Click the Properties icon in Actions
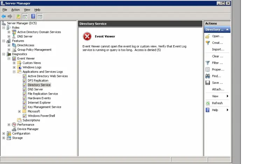This screenshot has height=164, width=280. [208, 70]
